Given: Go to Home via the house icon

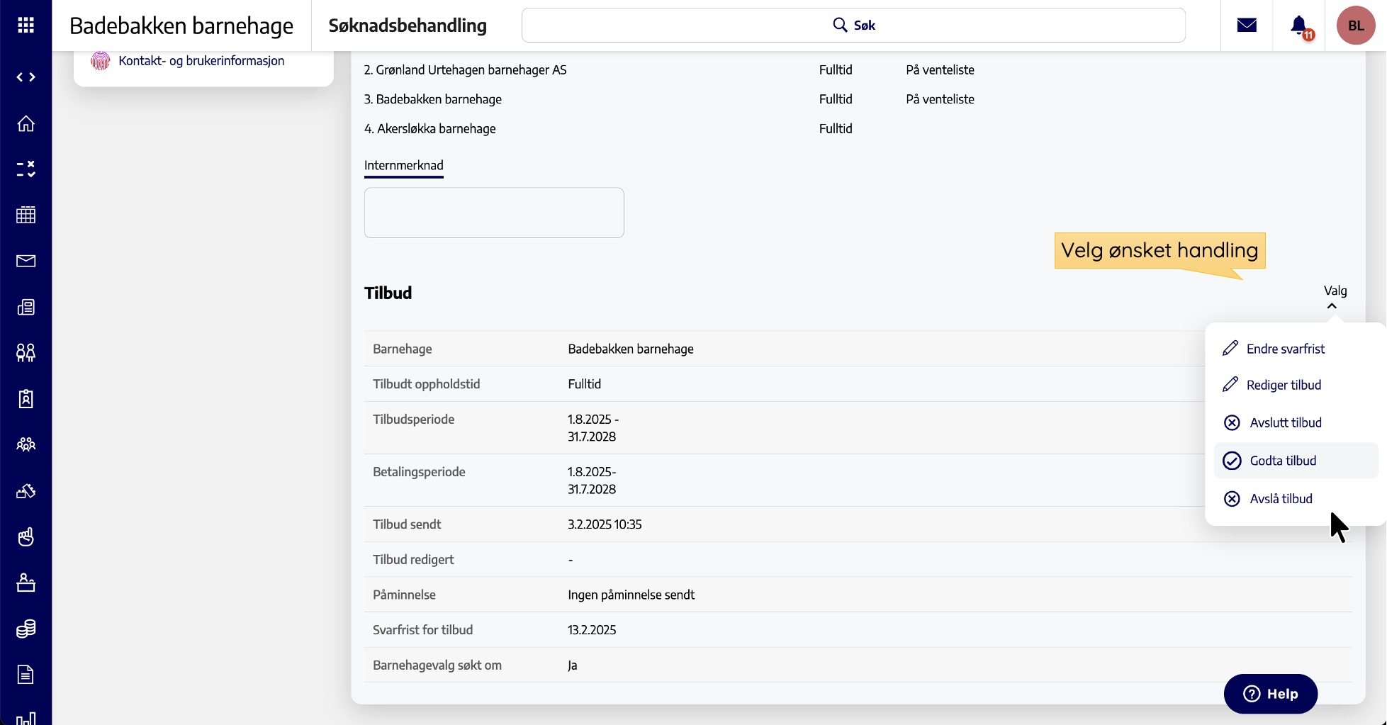Looking at the screenshot, I should 26,124.
